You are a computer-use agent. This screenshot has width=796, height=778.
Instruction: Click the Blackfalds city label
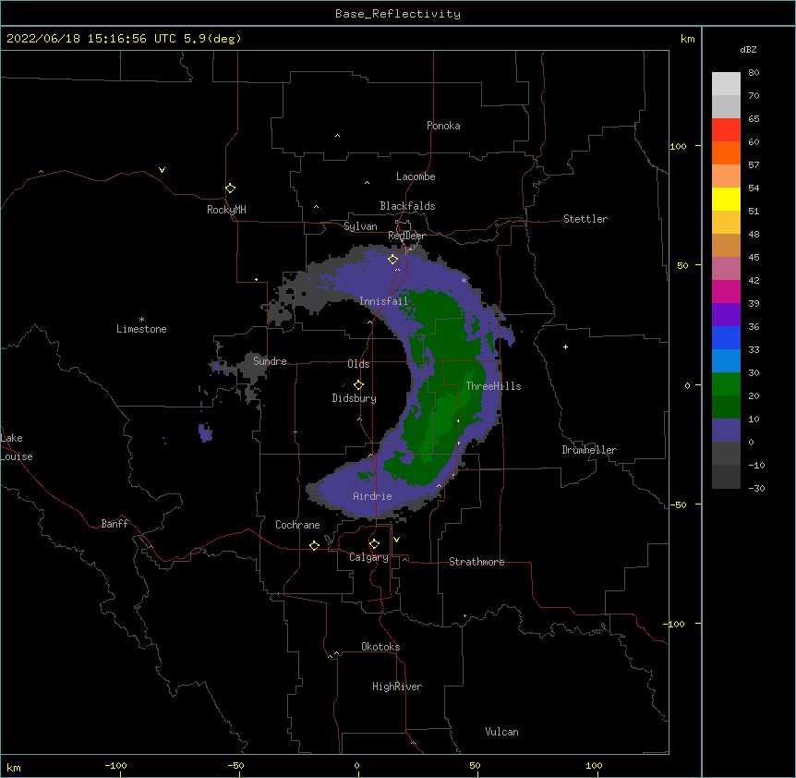(x=407, y=206)
